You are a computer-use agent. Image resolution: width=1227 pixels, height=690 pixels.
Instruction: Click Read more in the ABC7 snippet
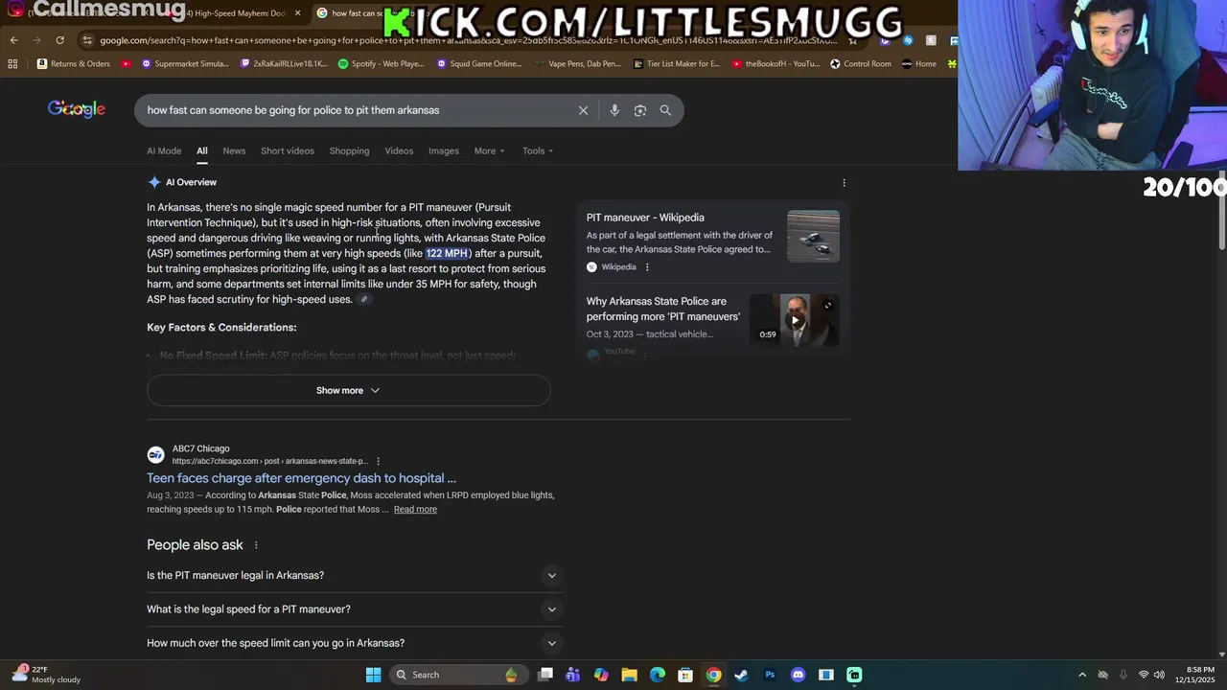point(415,510)
